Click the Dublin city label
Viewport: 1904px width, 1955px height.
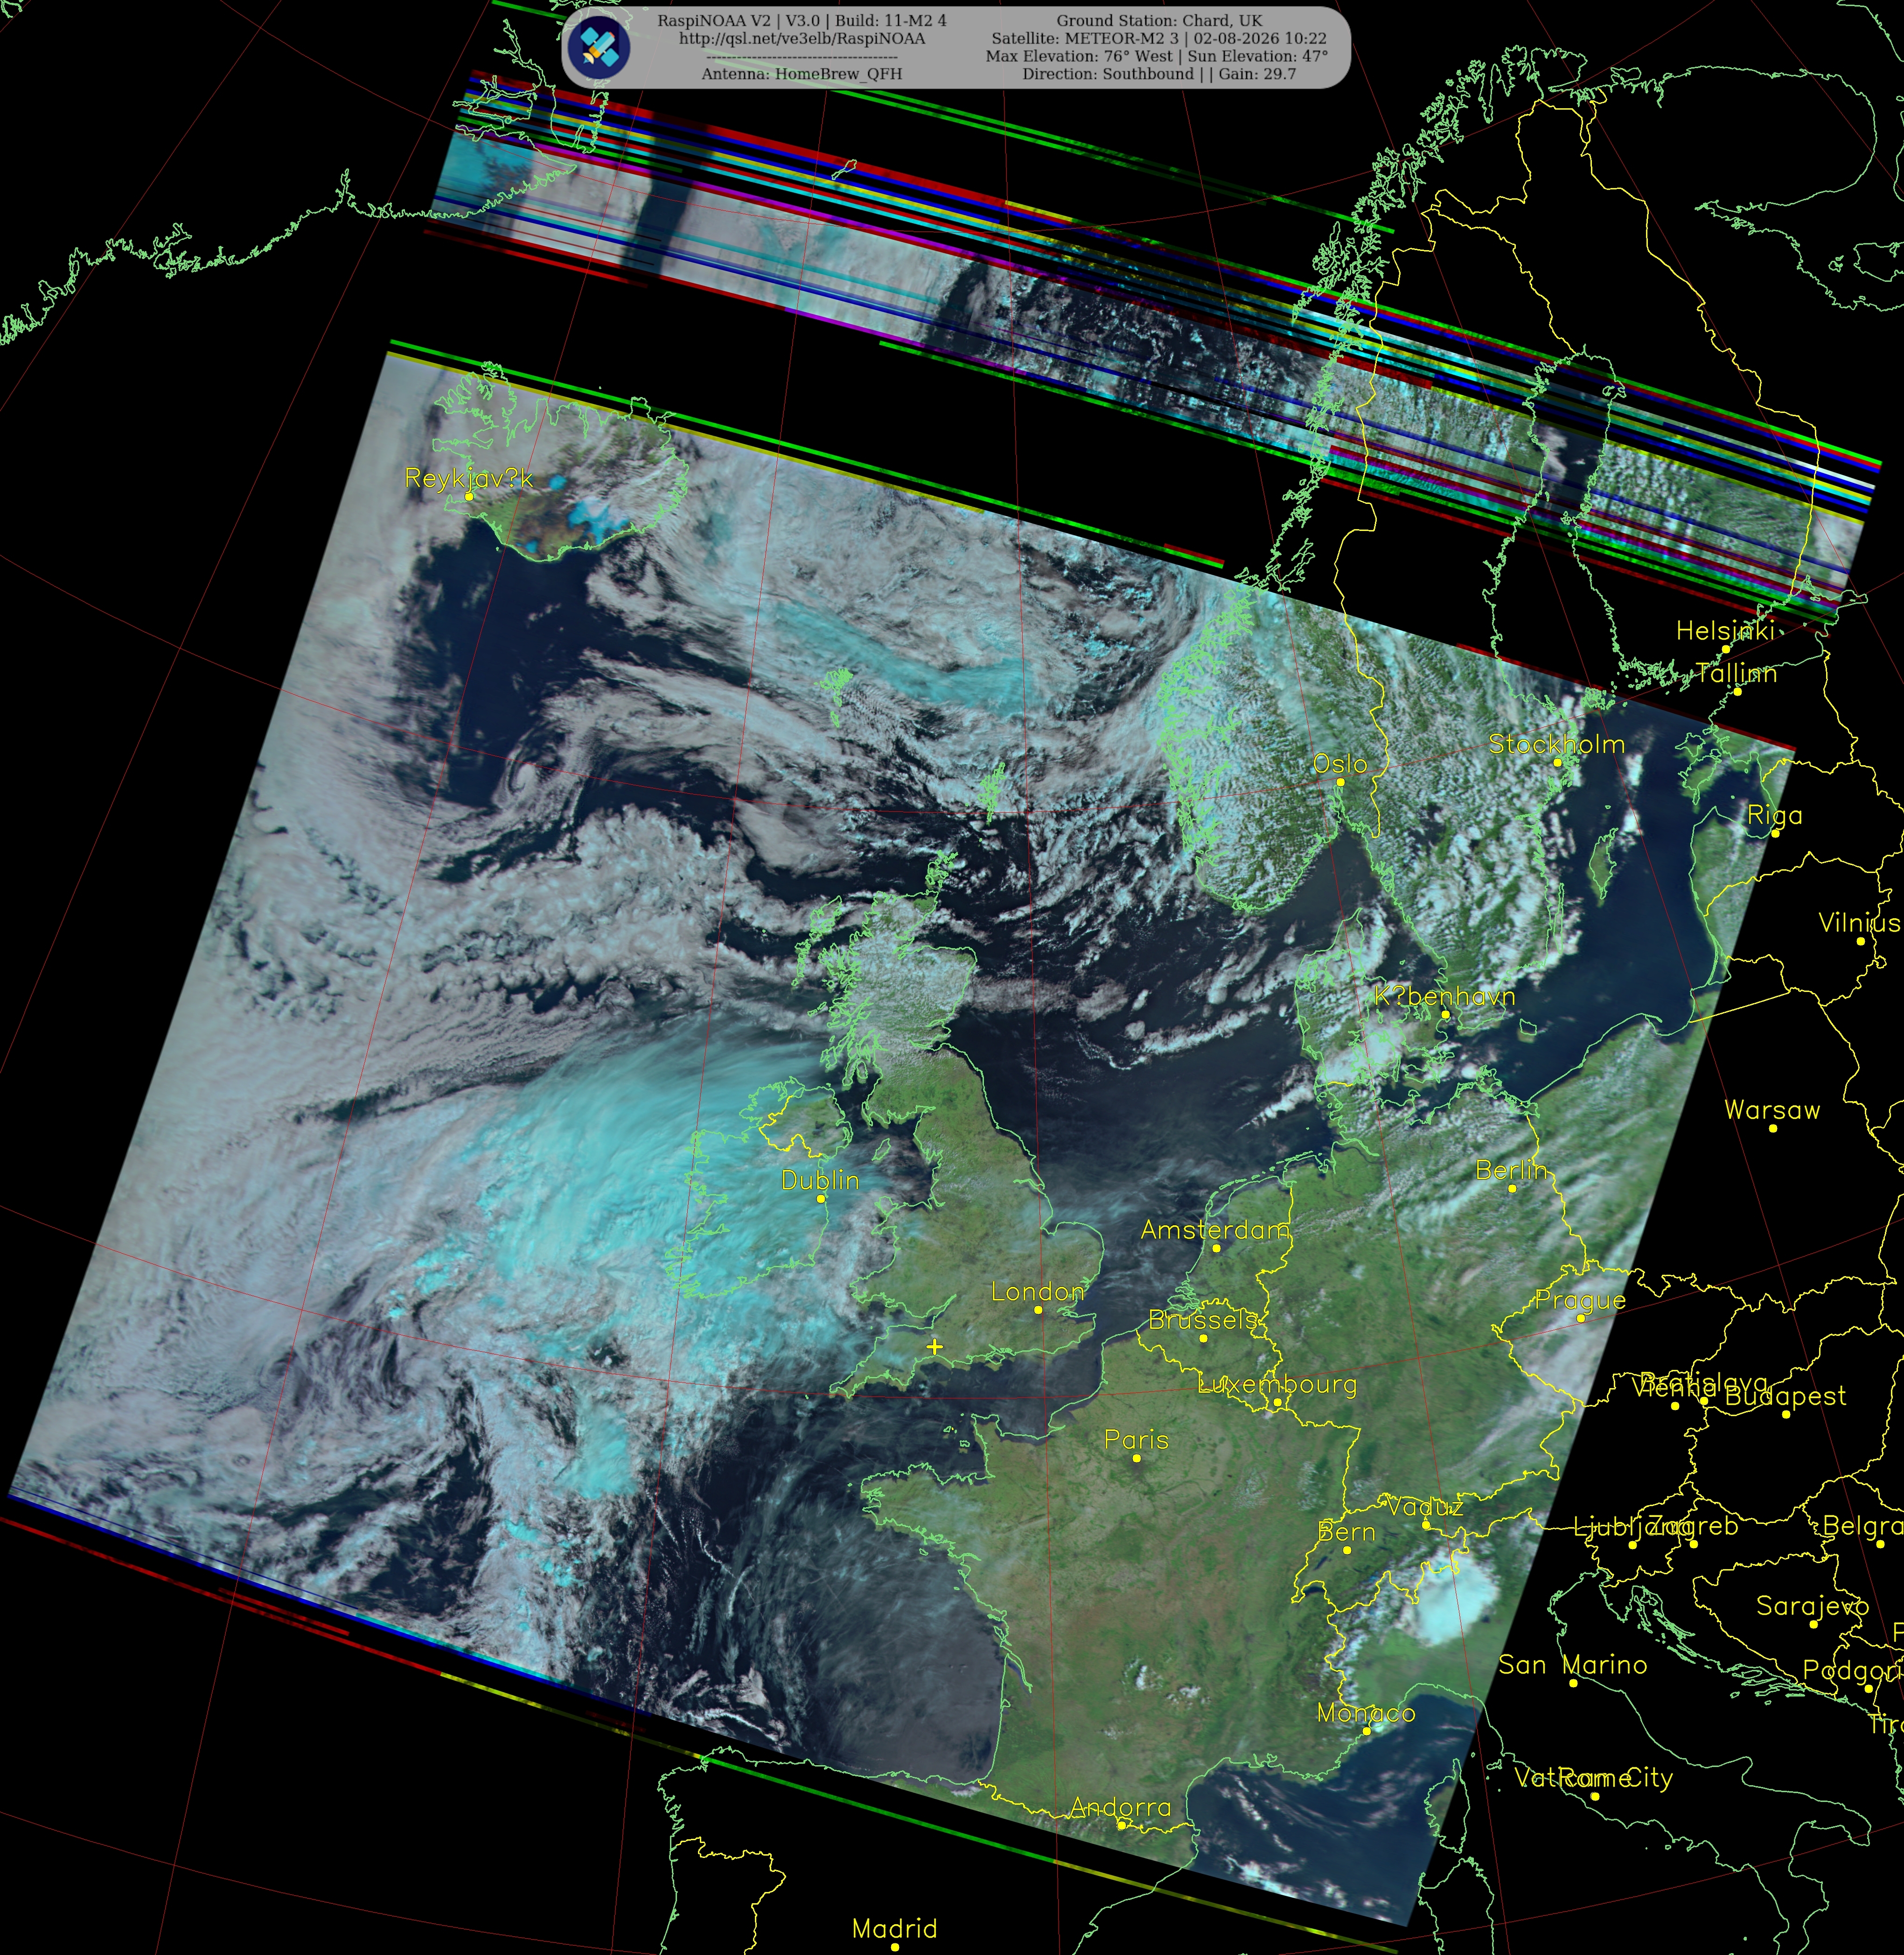tap(820, 1180)
